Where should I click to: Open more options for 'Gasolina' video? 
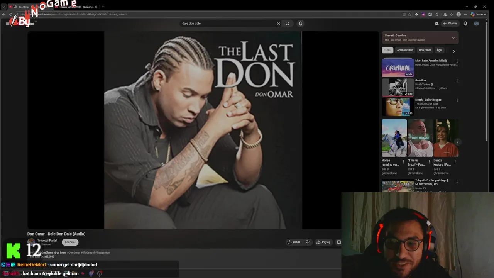(457, 81)
